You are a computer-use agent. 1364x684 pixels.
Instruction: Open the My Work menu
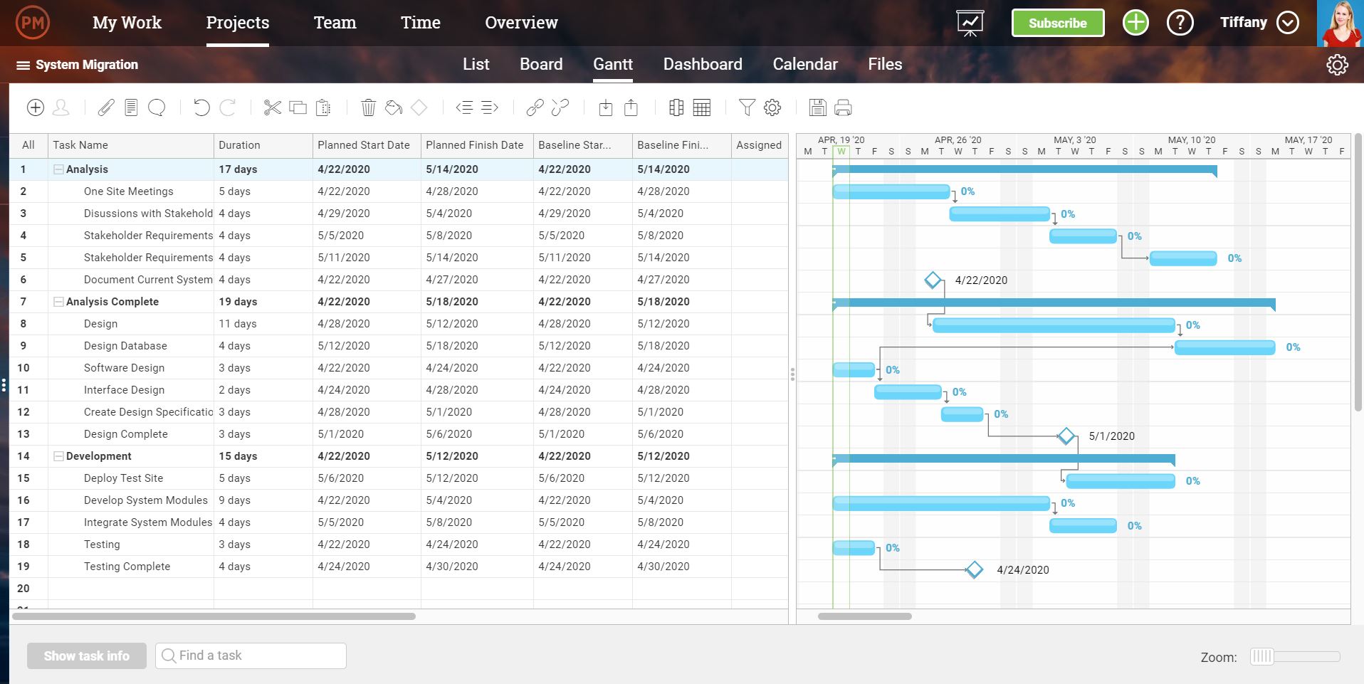coord(127,23)
